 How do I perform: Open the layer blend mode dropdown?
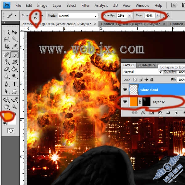[142, 72]
